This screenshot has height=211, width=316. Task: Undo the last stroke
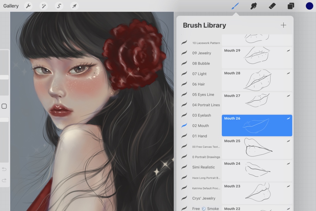(4, 169)
